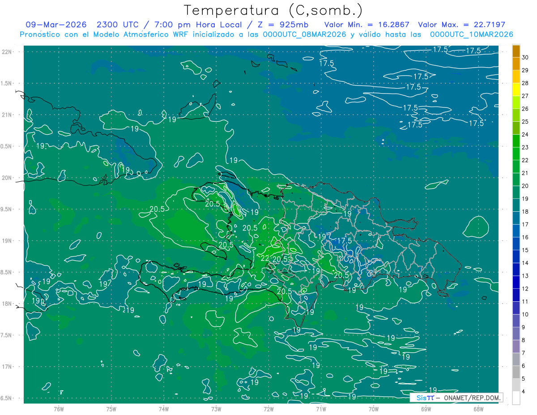This screenshot has height=415, width=537.
Task: Click the "75W" longitude axis label
Action: [111, 409]
